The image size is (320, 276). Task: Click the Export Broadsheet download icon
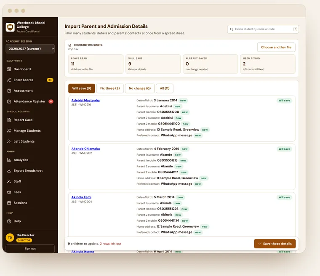pos(9,170)
